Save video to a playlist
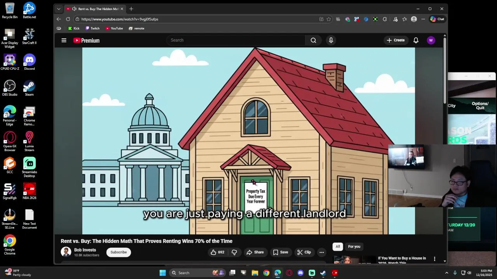497x279 pixels. [280, 252]
